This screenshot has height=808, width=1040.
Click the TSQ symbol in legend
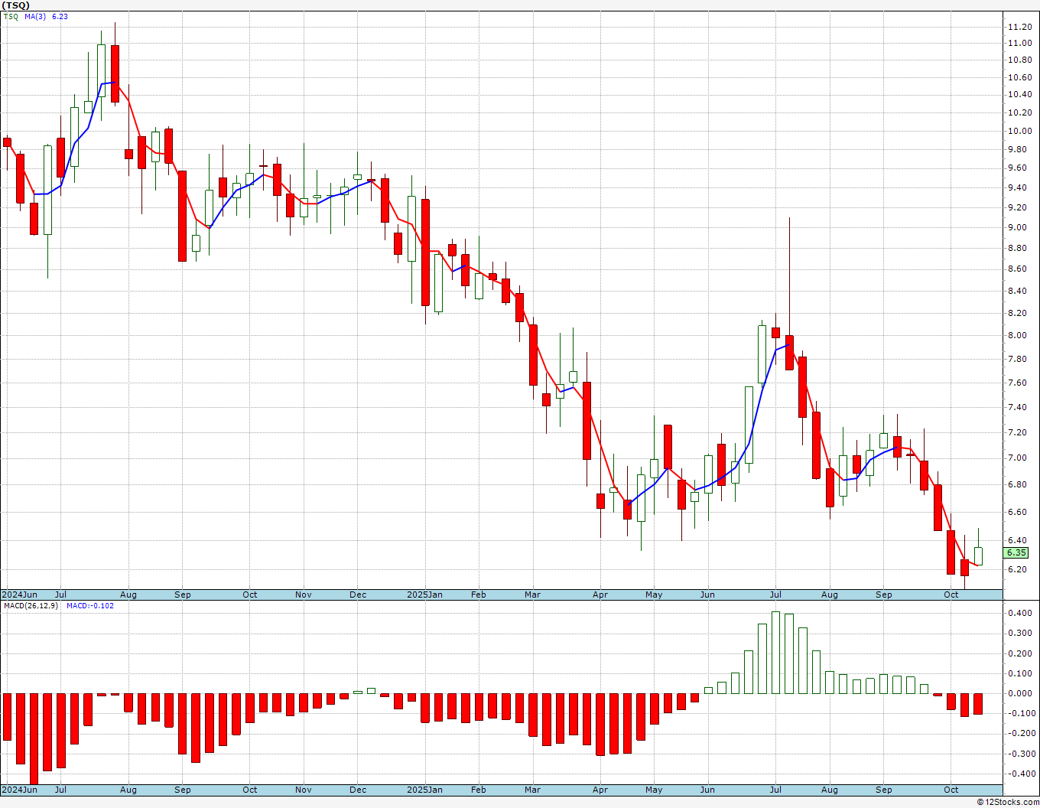[11, 16]
